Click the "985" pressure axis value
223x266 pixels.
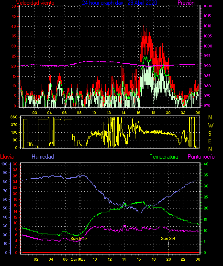coord(207,76)
